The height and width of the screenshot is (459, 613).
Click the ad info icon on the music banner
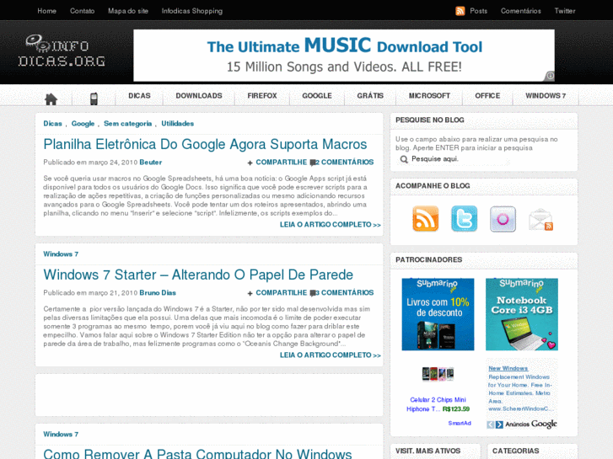(x=550, y=76)
